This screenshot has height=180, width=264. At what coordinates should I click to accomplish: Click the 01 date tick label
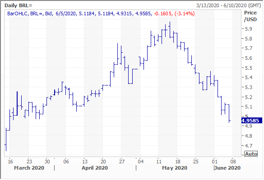point(215,162)
